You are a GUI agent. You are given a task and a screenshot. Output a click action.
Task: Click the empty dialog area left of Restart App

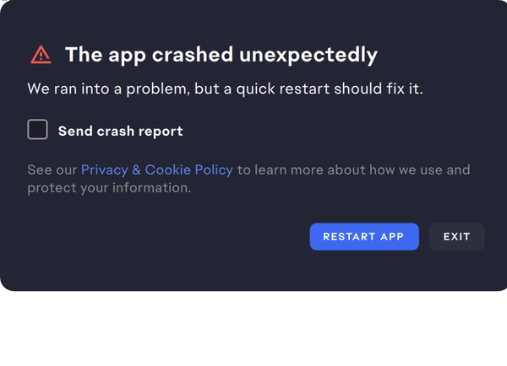161,237
